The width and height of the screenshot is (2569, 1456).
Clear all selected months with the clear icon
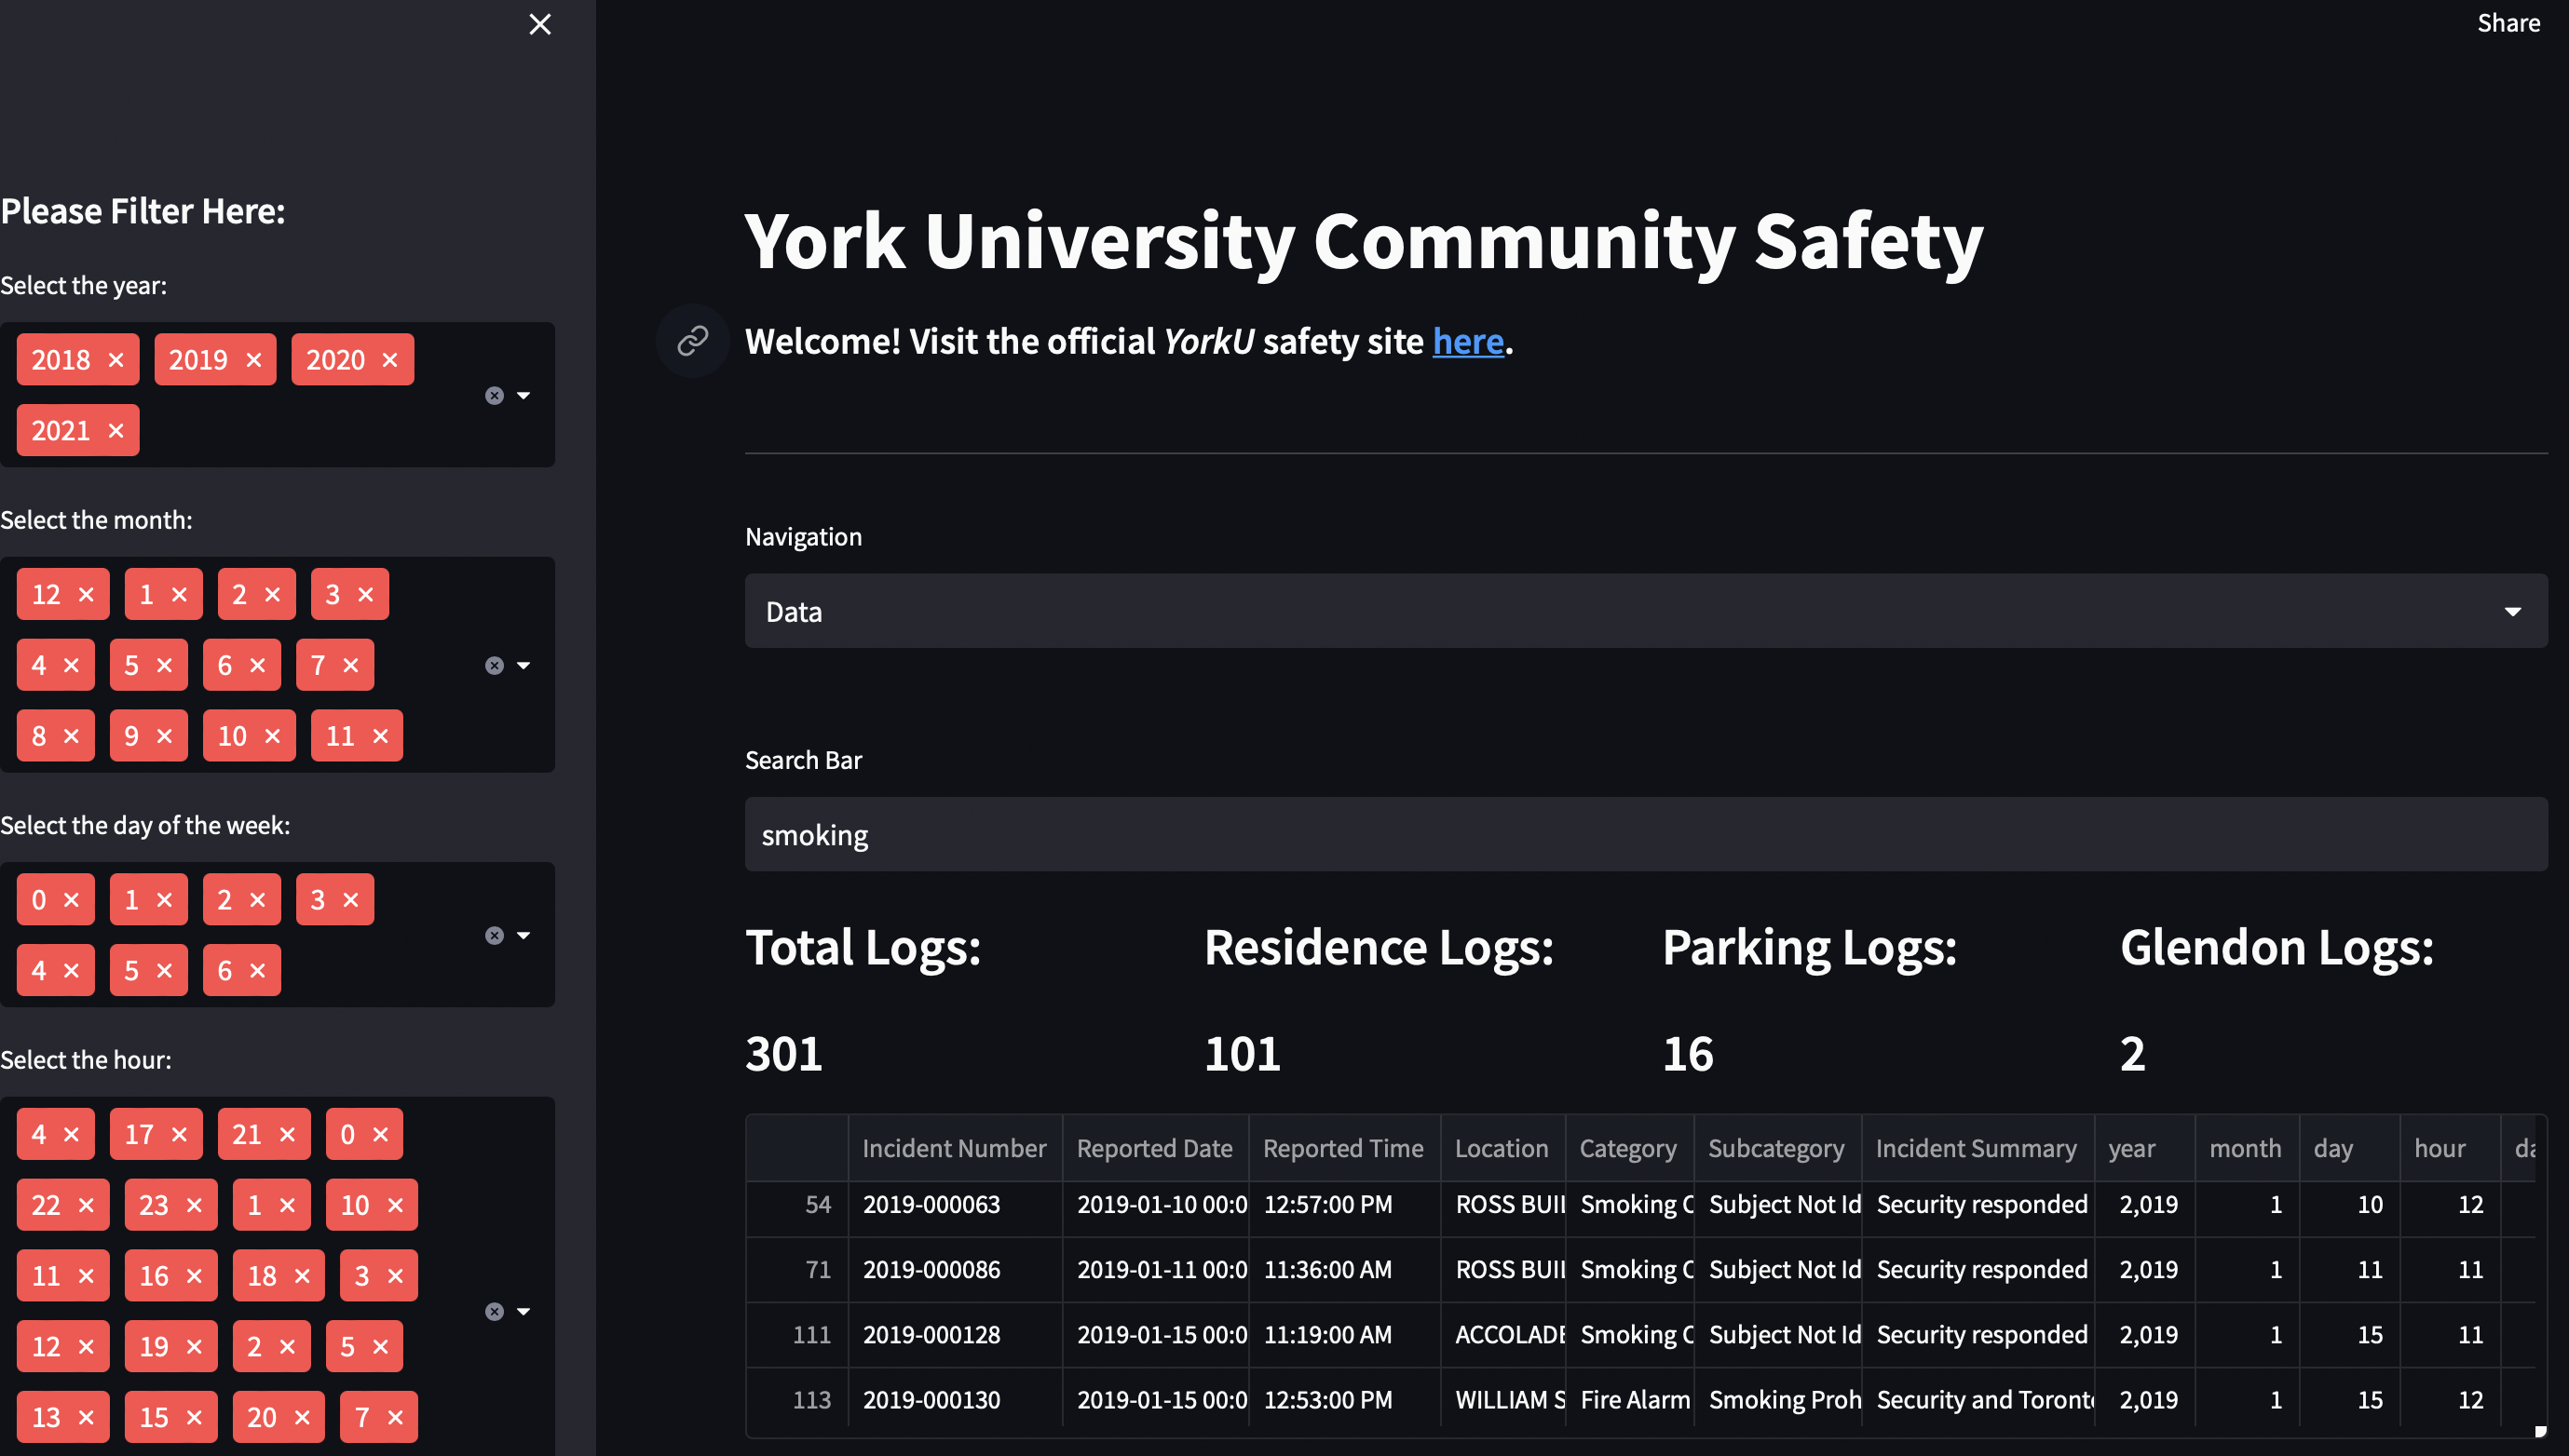495,666
